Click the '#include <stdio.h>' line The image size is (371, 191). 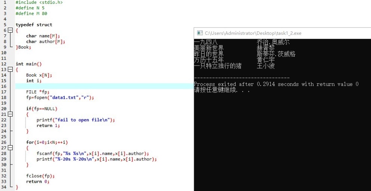click(x=39, y=2)
